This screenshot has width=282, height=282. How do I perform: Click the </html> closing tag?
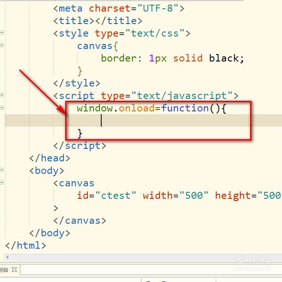pyautogui.click(x=26, y=245)
